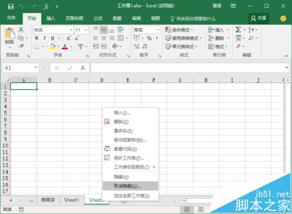292x214 pixels.
Task: Toggle bottom vertical alignment
Action: (x=112, y=30)
